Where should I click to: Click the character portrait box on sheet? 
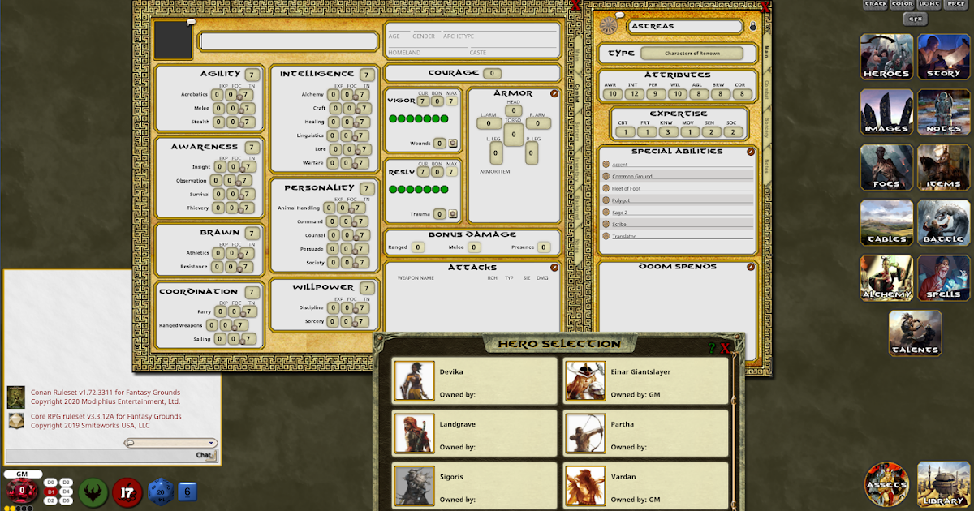pos(173,41)
